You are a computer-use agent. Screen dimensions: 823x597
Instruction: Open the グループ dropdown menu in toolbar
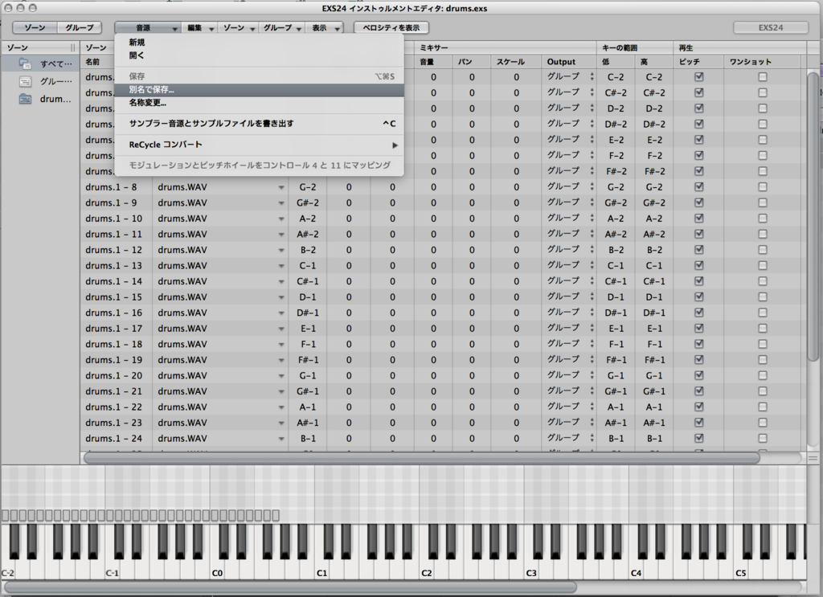click(x=282, y=28)
